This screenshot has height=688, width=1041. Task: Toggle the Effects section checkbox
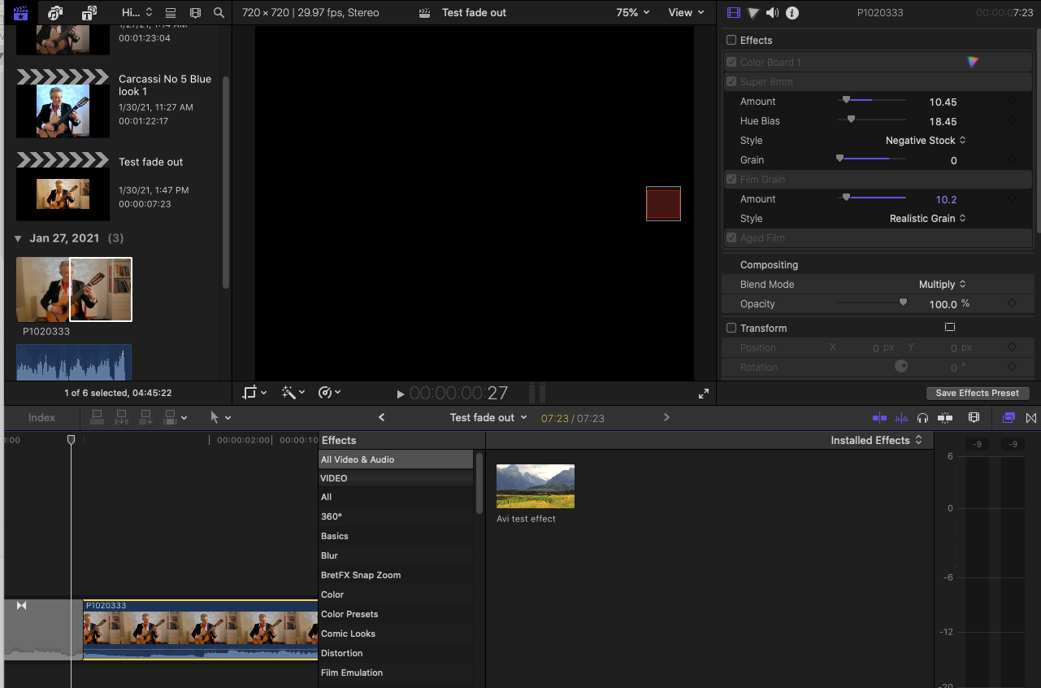coord(731,40)
